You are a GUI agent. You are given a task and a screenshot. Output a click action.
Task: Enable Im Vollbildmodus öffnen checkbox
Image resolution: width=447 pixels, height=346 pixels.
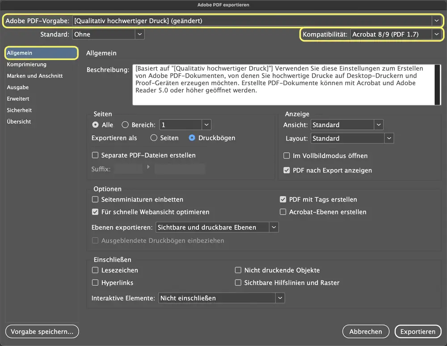[x=287, y=156]
